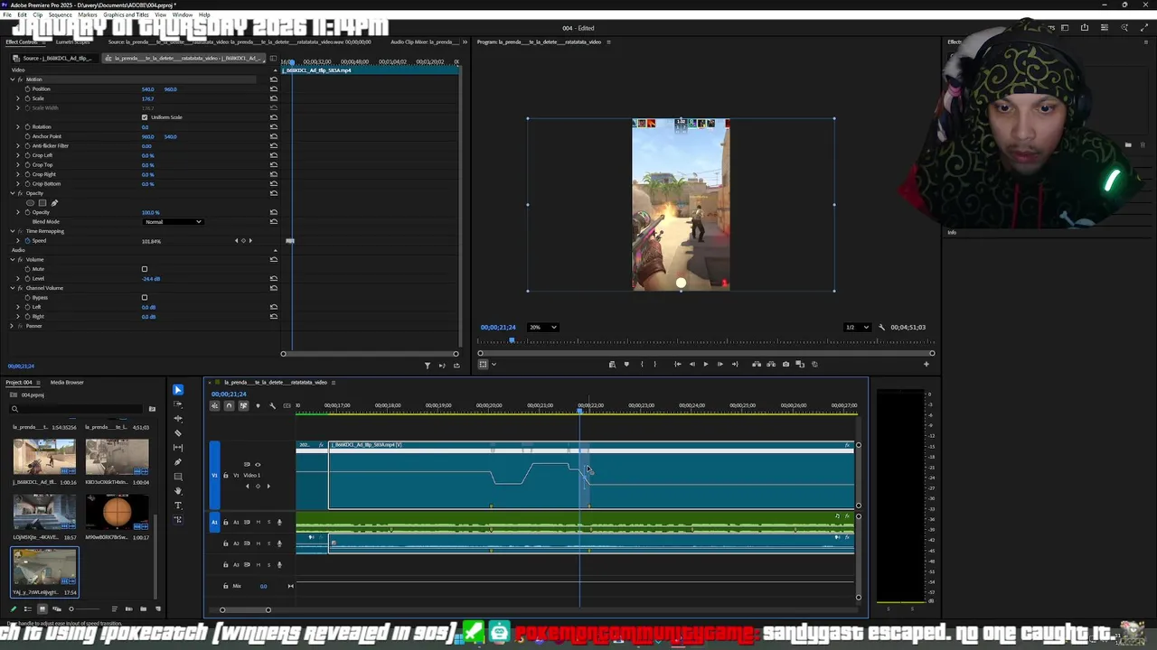Select the opacity free draw pen mask
The height and width of the screenshot is (650, 1157).
tap(53, 203)
